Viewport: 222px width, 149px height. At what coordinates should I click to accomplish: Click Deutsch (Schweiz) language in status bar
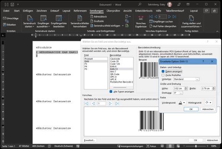pyautogui.click(x=64, y=146)
